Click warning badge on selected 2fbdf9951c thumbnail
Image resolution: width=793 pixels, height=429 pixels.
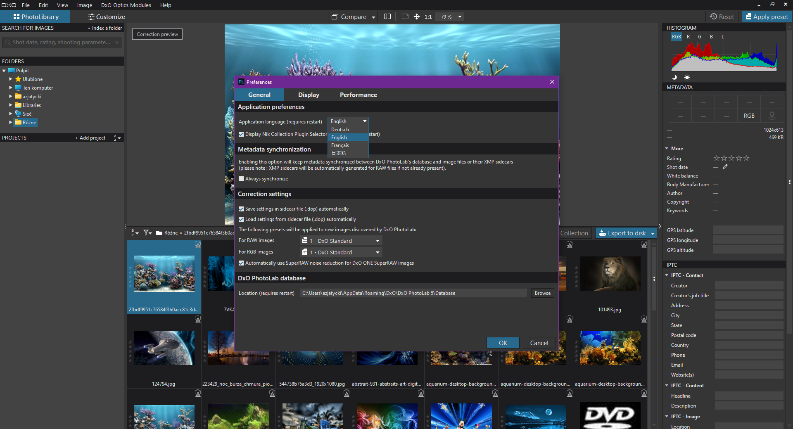tap(198, 245)
